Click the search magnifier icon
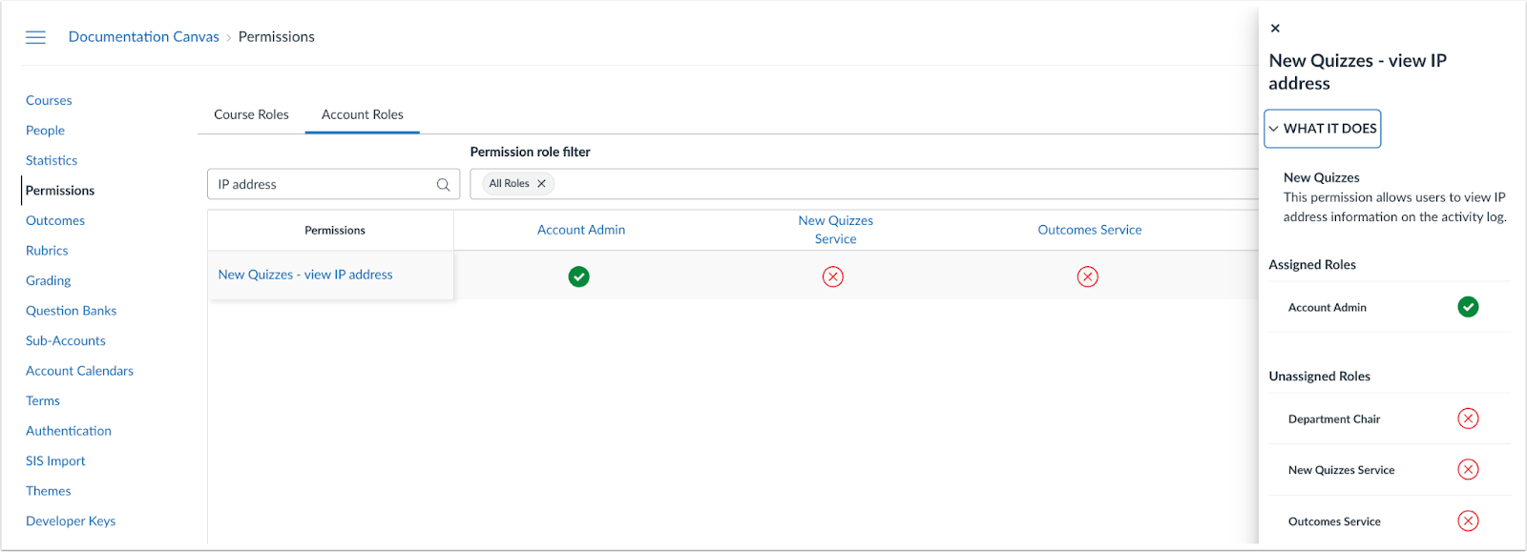Image resolution: width=1527 pixels, height=552 pixels. tap(443, 185)
